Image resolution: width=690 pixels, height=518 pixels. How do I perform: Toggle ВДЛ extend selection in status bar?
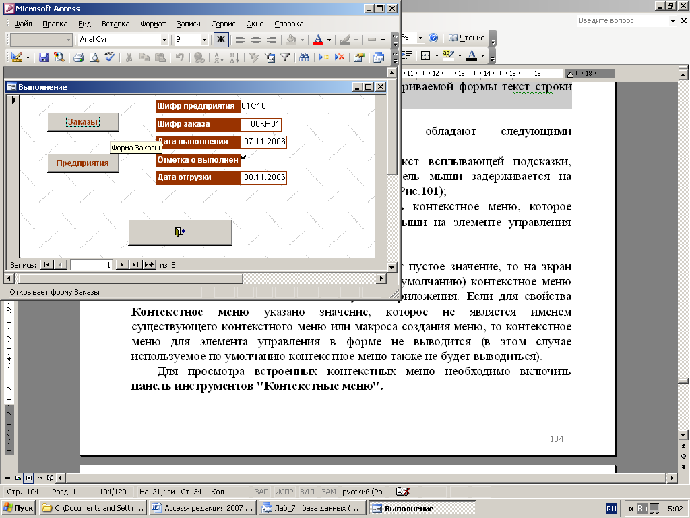click(307, 492)
